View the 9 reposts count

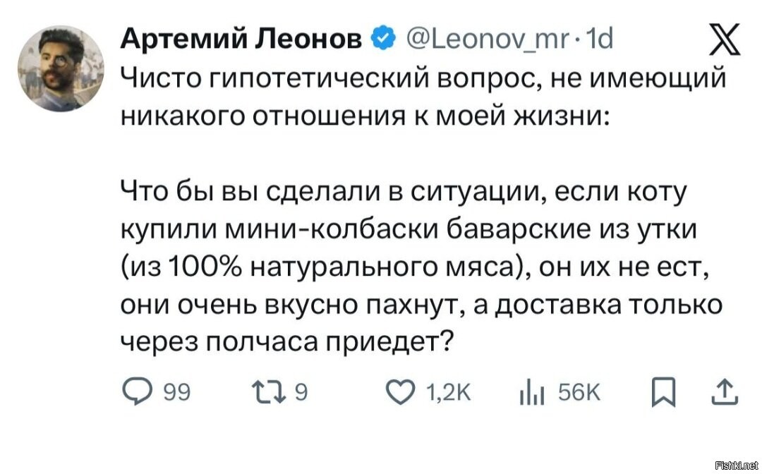coord(301,392)
